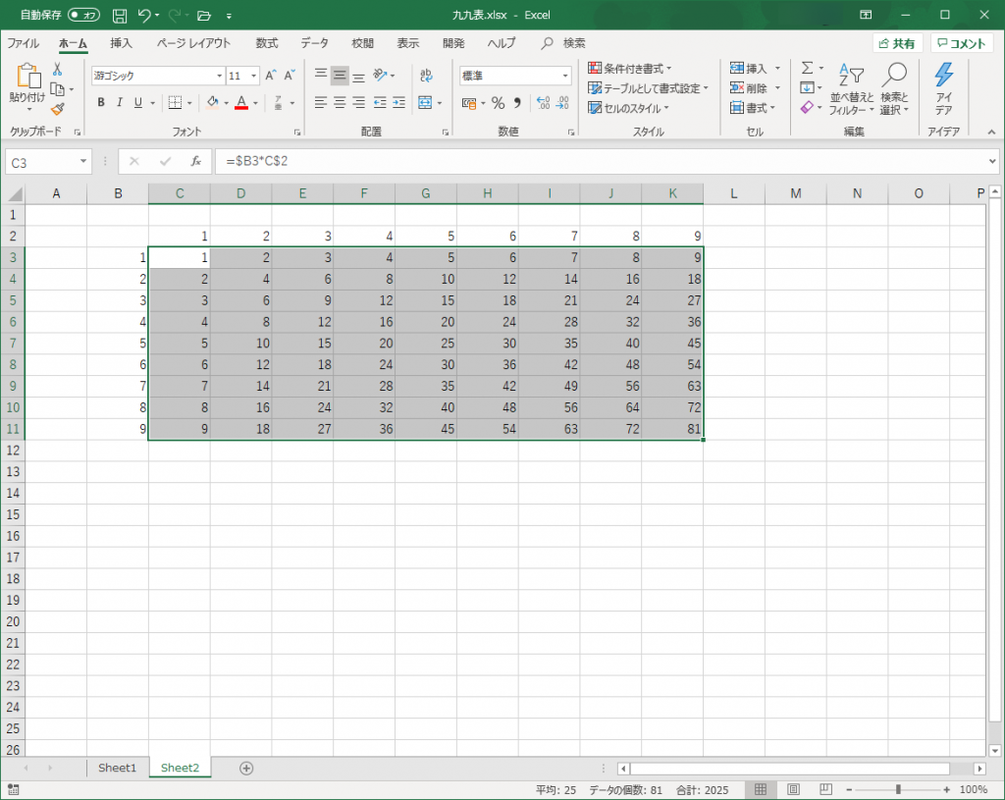Click the wrap text icon
1005x800 pixels.
pos(426,76)
